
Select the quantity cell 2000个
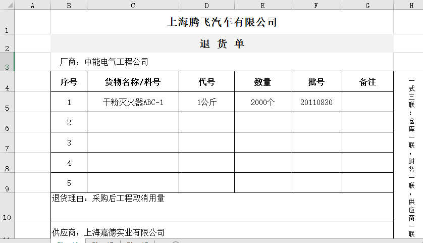pos(262,102)
